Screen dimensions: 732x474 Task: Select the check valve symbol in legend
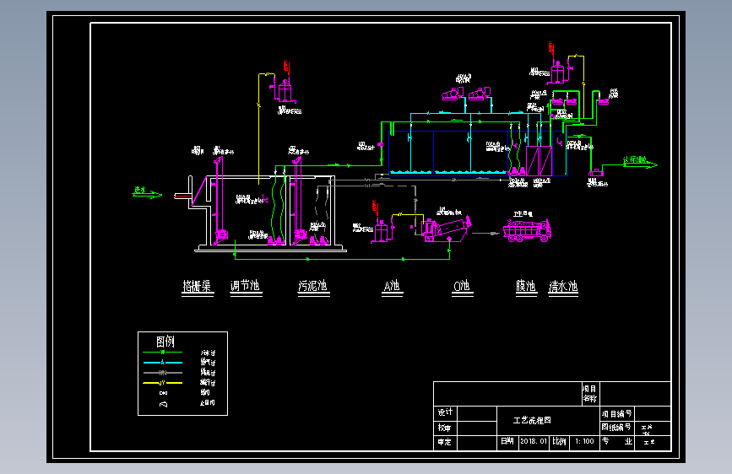pos(164,404)
